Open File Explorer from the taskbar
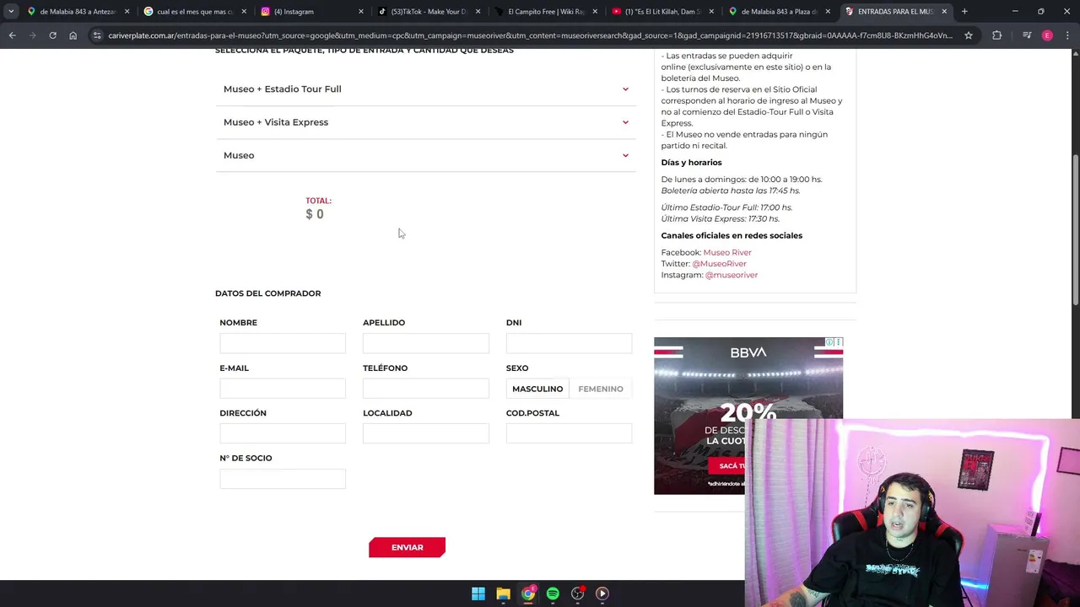 point(503,594)
